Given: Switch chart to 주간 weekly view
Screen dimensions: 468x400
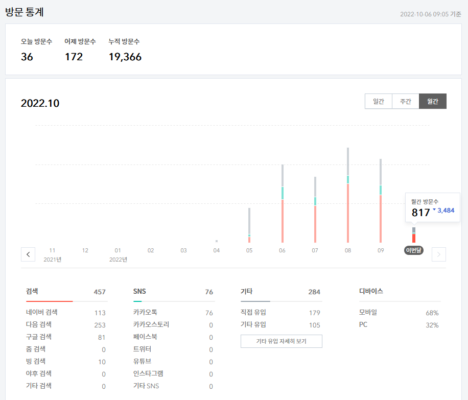Looking at the screenshot, I should pyautogui.click(x=405, y=101).
